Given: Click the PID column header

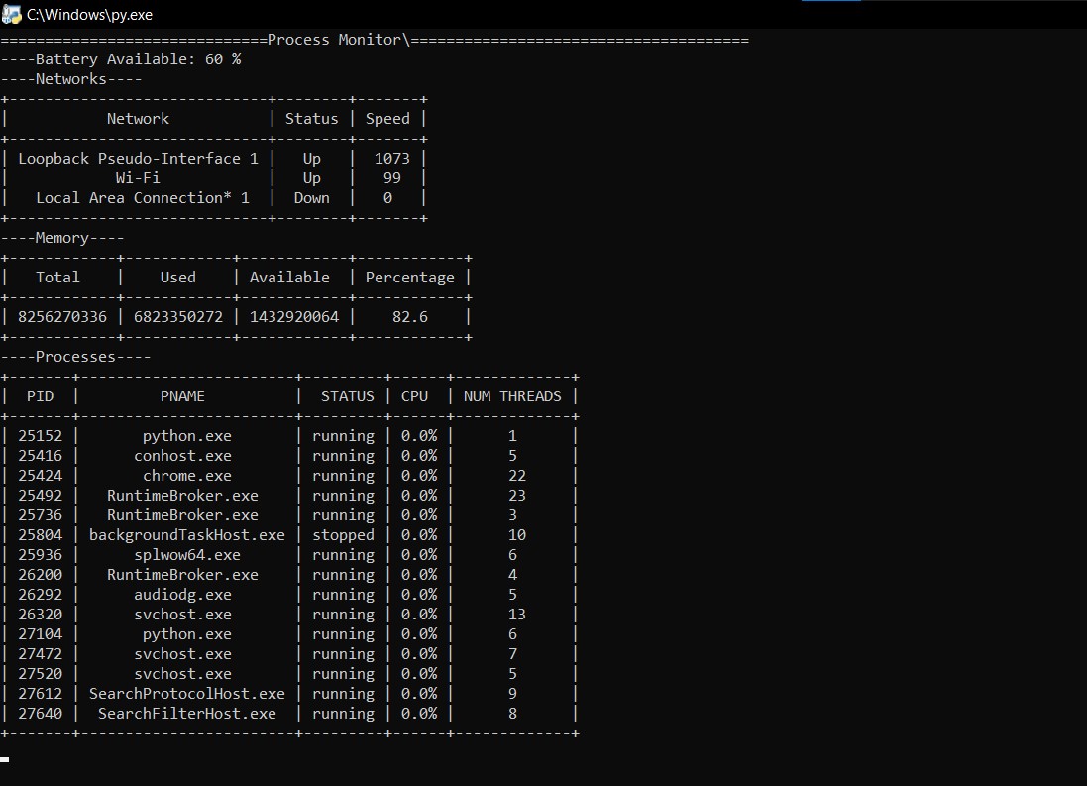Looking at the screenshot, I should pyautogui.click(x=40, y=395).
